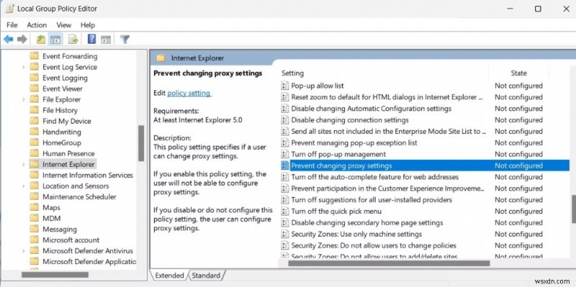Click the Handwriting folder icon
This screenshot has width=576, height=287.
point(34,132)
